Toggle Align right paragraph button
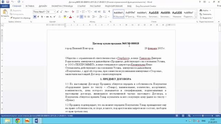This screenshot has height=124, width=221. click(85, 17)
